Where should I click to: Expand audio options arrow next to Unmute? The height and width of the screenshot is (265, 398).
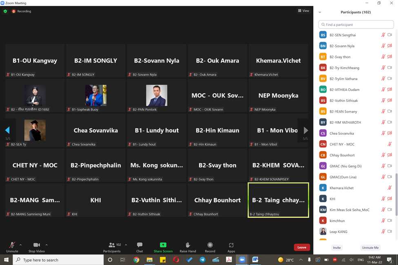point(20,245)
